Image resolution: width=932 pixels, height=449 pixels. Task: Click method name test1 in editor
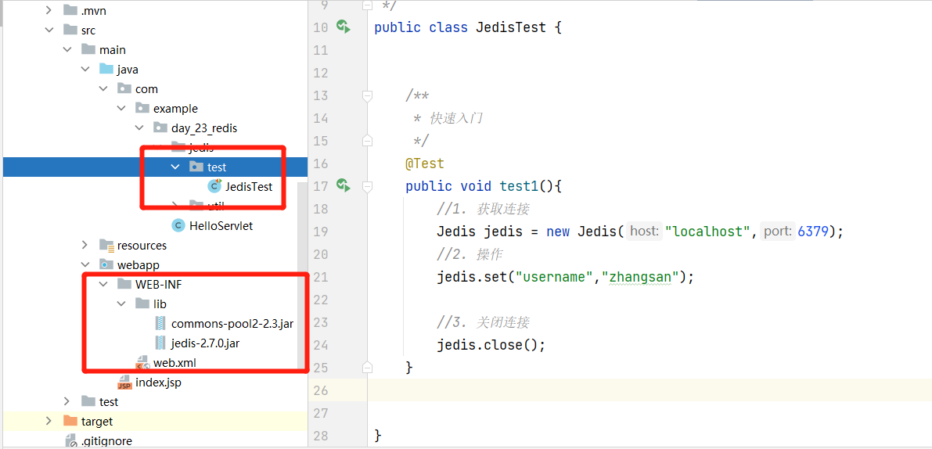(519, 186)
